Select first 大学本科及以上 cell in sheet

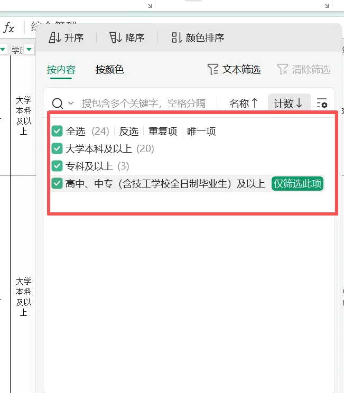click(x=24, y=115)
